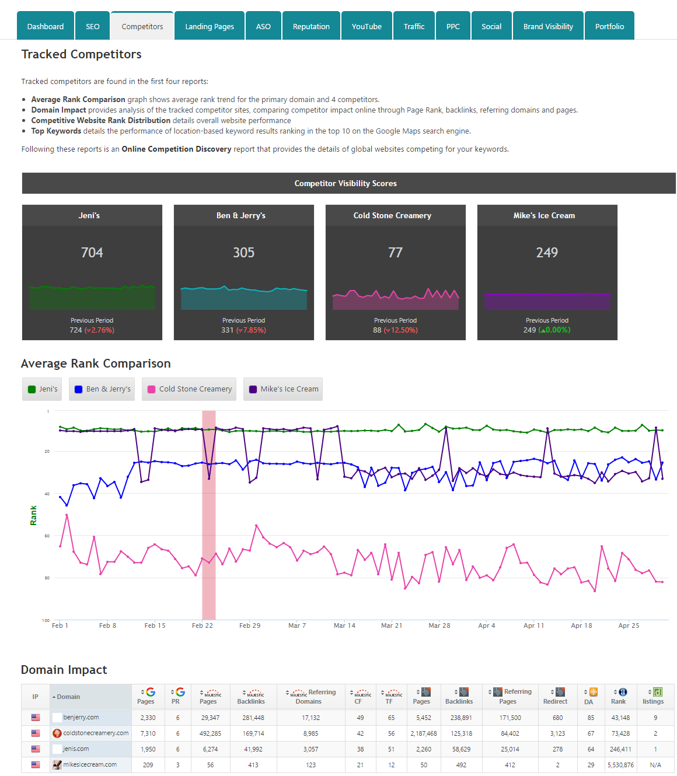This screenshot has width=677, height=776.
Task: Sort by Majestic Backlinks column
Action: pos(251,697)
